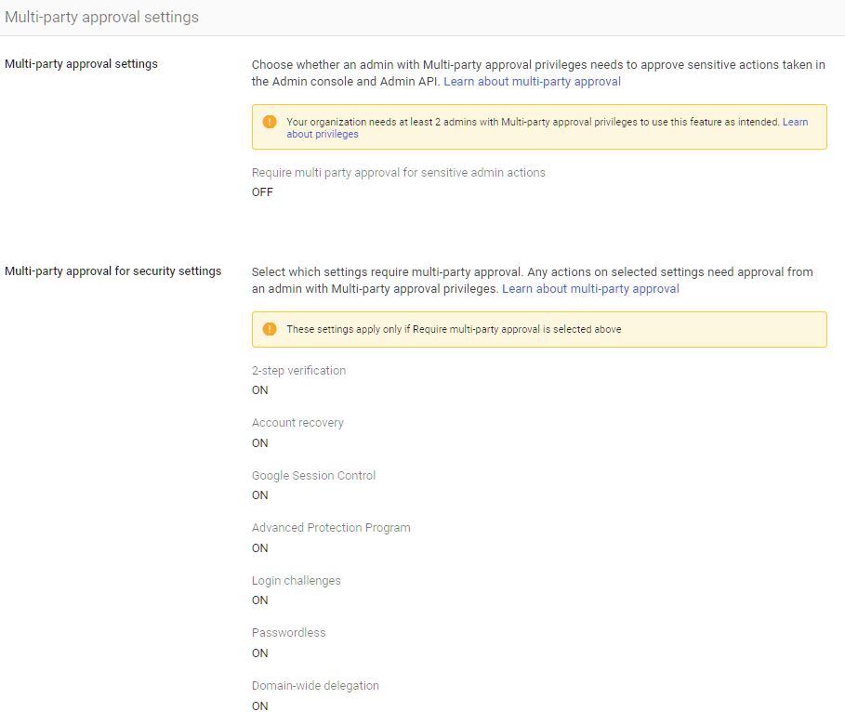Click the 'Google Session Control' setting text
Viewport: 845px width, 712px height.
pos(313,475)
